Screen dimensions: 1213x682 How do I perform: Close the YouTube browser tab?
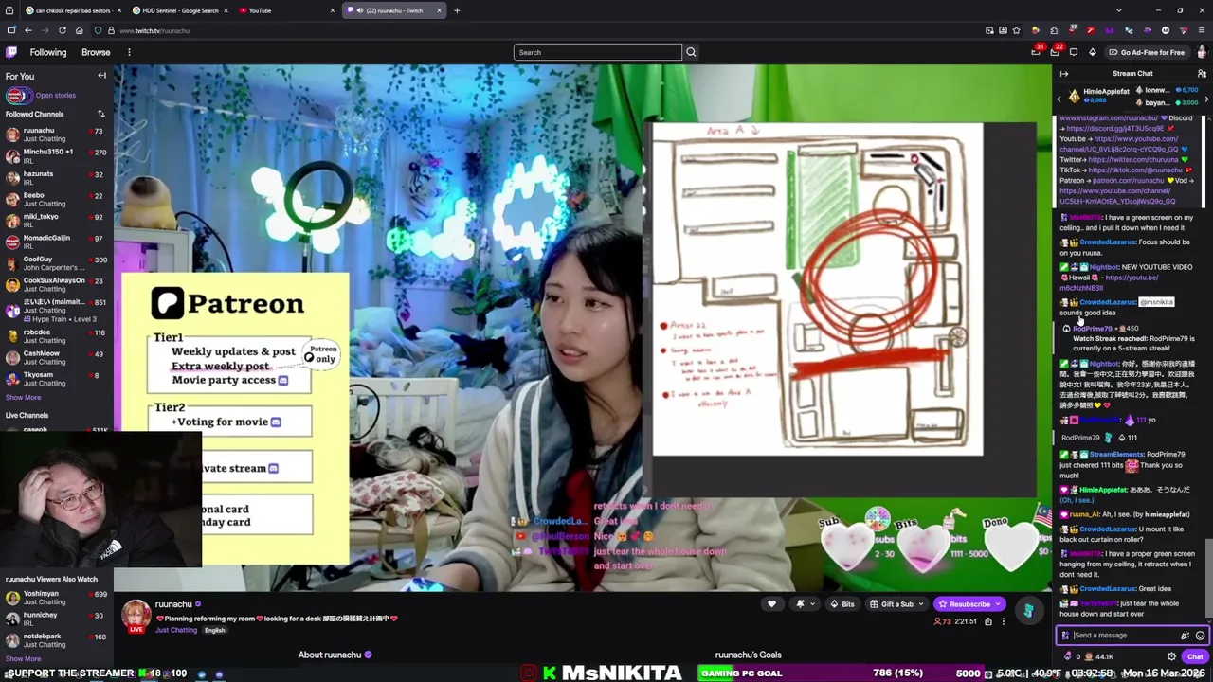[332, 10]
